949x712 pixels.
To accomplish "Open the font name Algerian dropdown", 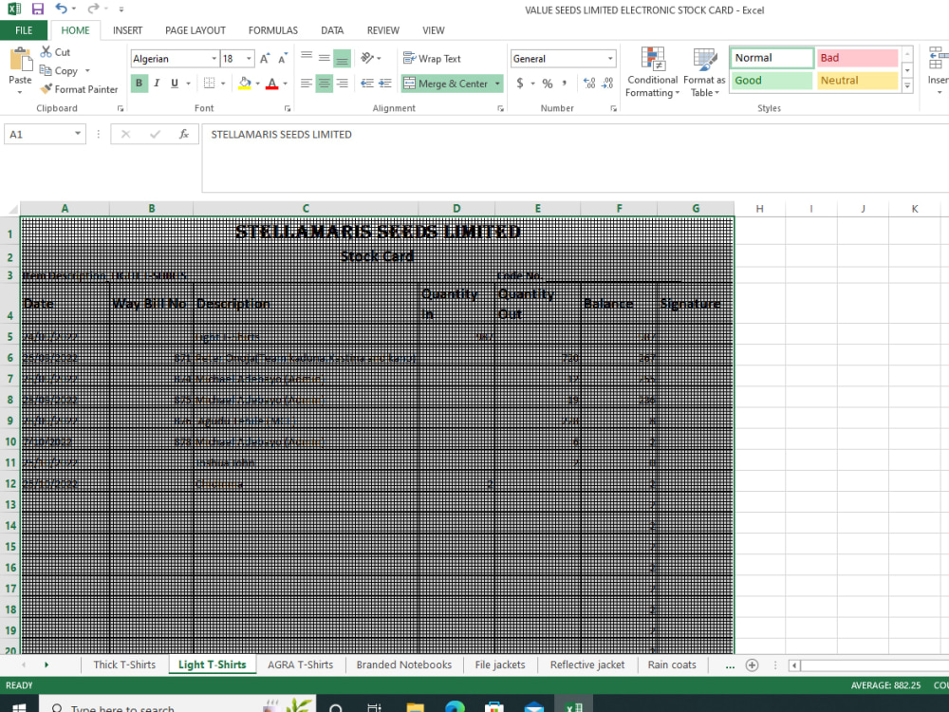I will 214,59.
